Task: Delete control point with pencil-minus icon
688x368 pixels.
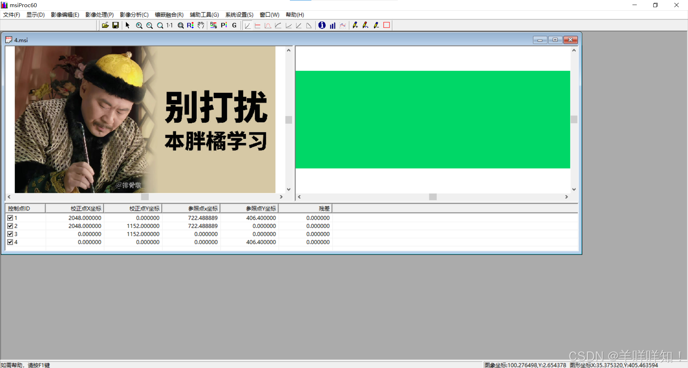Action: click(376, 25)
